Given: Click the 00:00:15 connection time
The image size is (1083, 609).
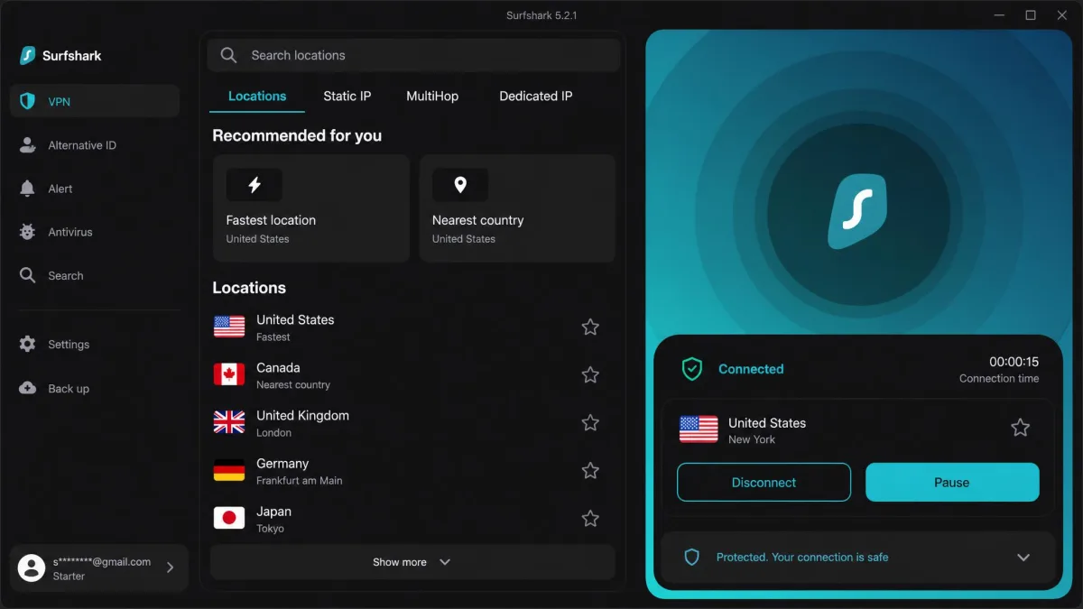Looking at the screenshot, I should (x=1014, y=362).
